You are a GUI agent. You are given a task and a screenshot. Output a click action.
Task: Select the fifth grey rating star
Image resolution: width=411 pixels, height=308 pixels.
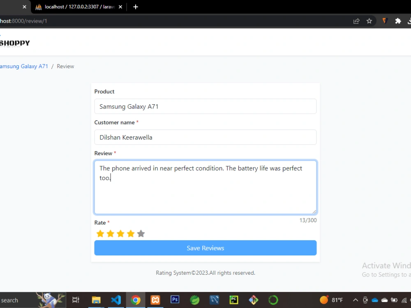(x=141, y=233)
